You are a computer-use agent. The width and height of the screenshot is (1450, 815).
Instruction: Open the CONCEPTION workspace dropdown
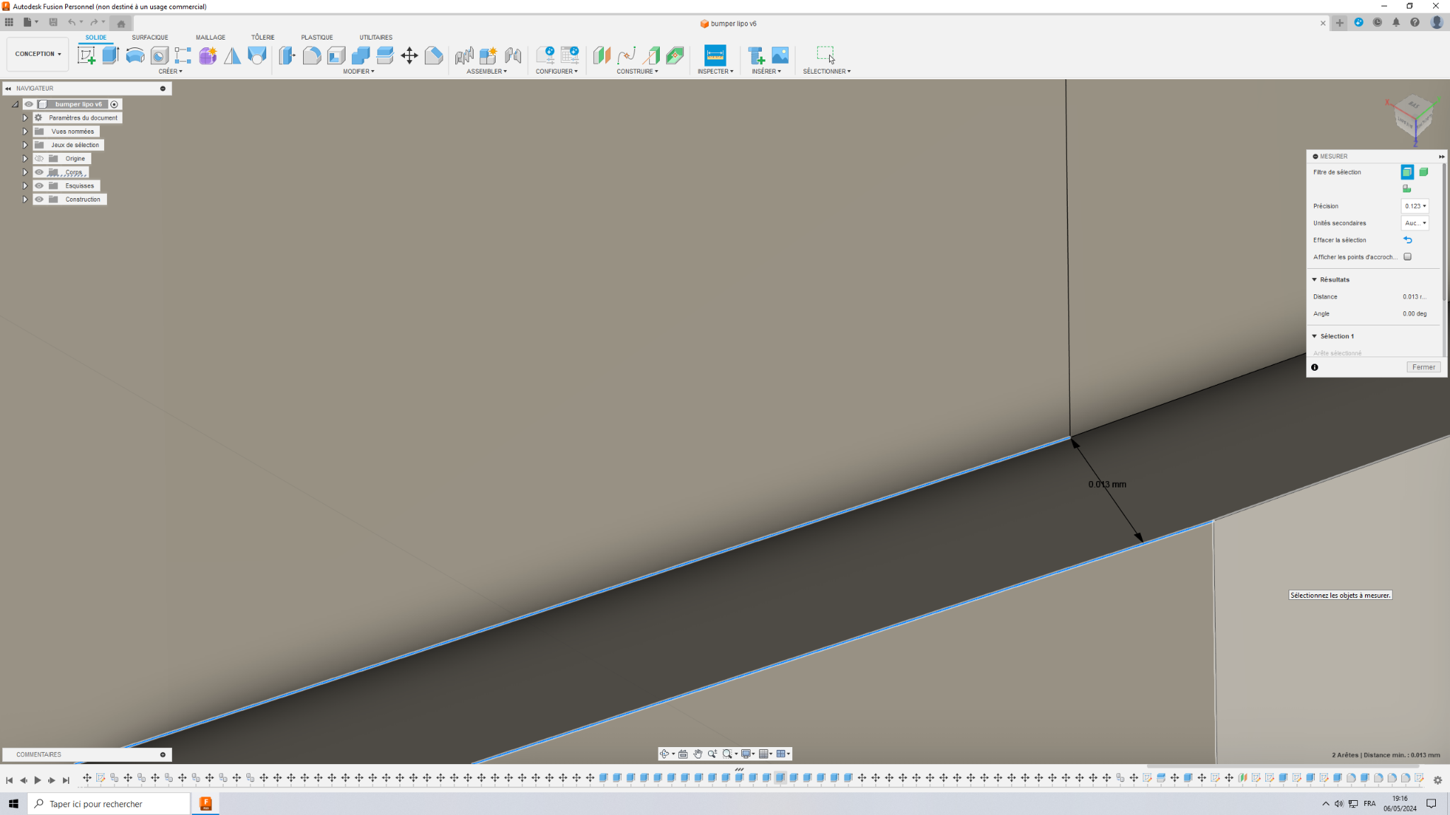(x=38, y=54)
